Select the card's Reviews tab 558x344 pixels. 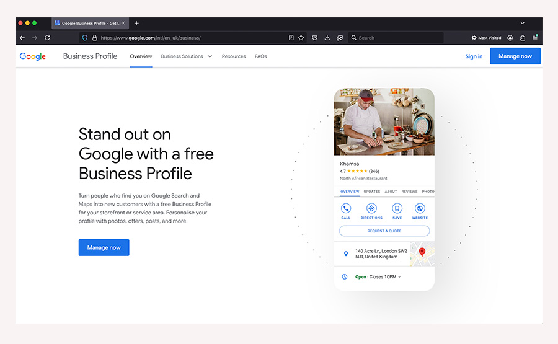click(x=410, y=192)
